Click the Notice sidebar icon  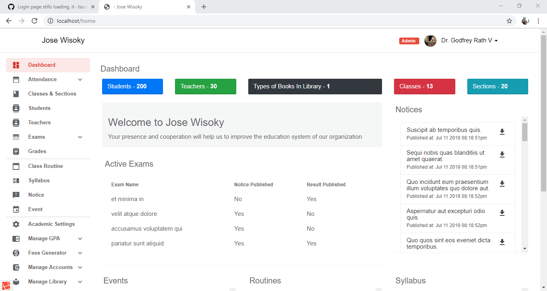tap(16, 195)
